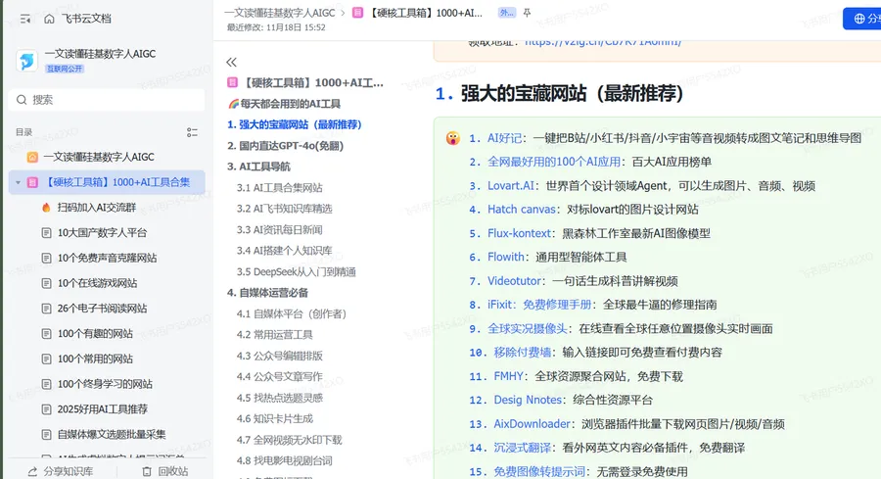This screenshot has width=881, height=479.
Task: Collapse the outline with the double-chevron icon
Action: [231, 62]
